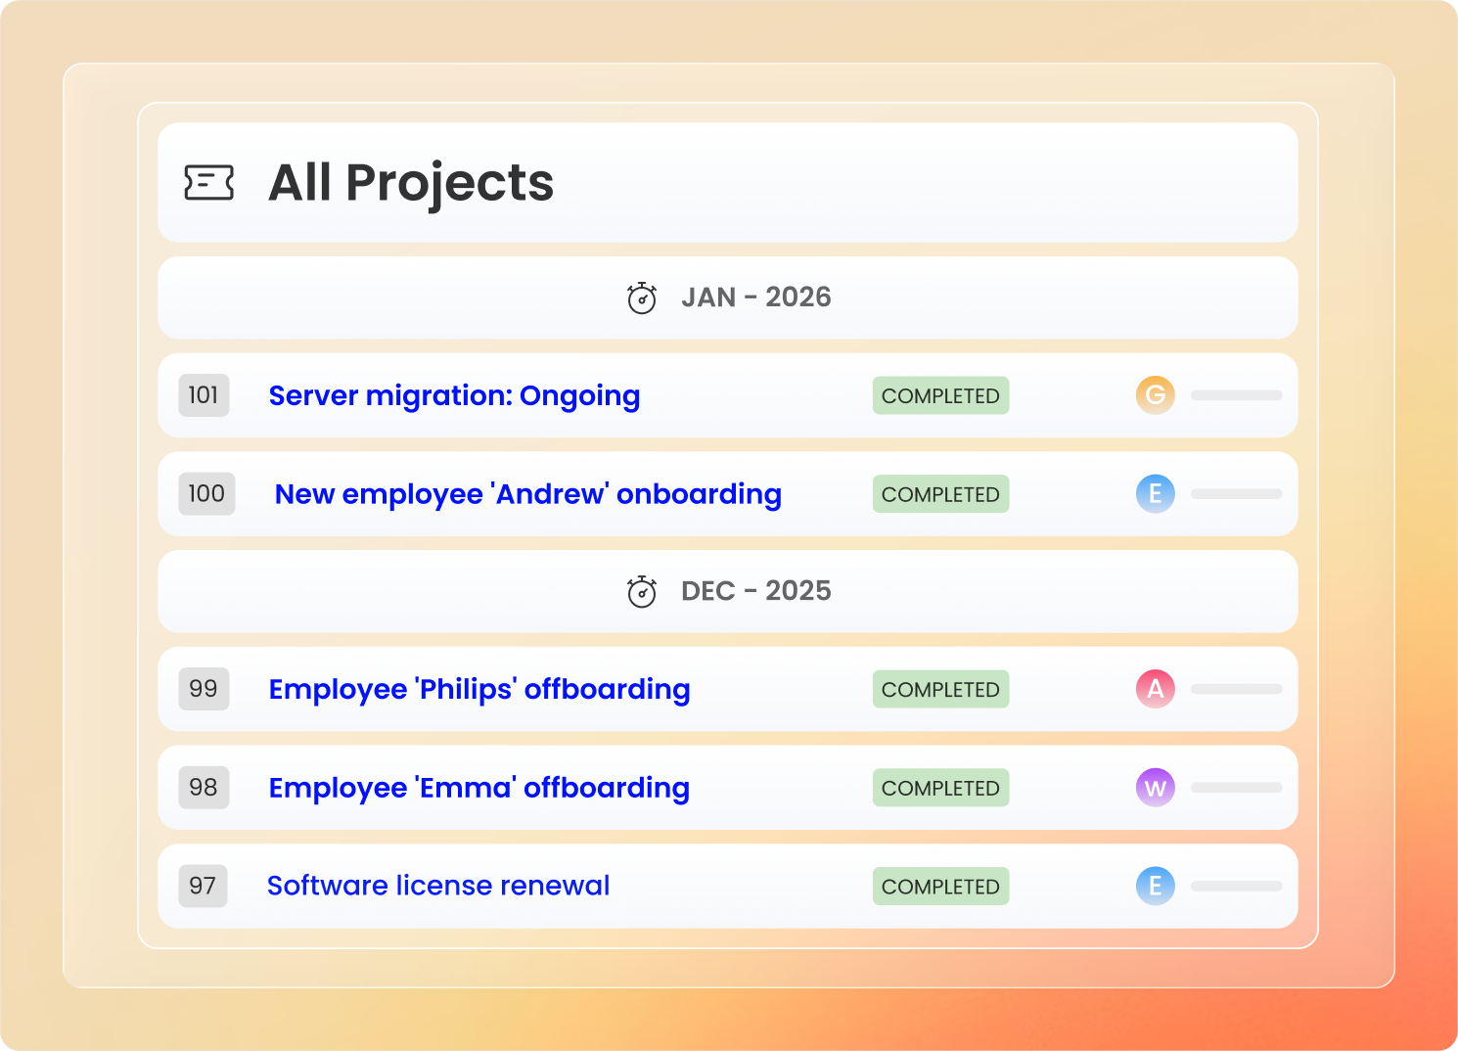Viewport: 1458px width, 1051px height.
Task: Click COMPLETED badge on Server migration row
Action: 940,395
